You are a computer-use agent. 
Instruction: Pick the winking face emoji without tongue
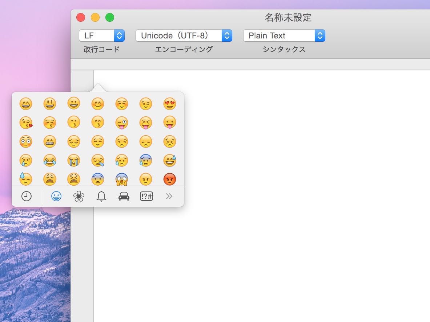pyautogui.click(x=146, y=104)
